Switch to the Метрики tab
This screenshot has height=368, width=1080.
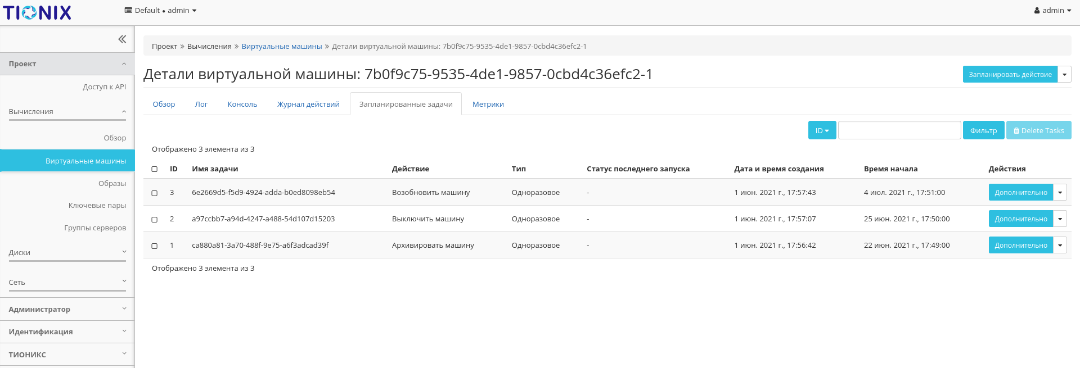pos(488,105)
